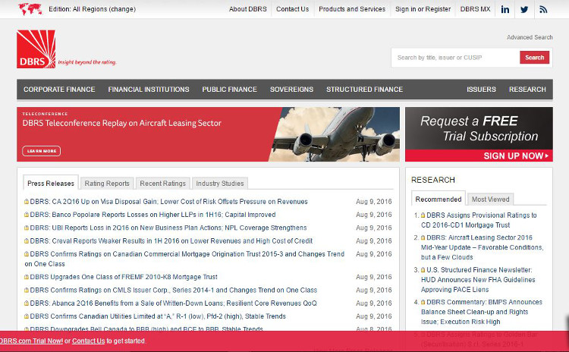The image size is (569, 352).
Task: Open About DBRS page
Action: click(248, 9)
